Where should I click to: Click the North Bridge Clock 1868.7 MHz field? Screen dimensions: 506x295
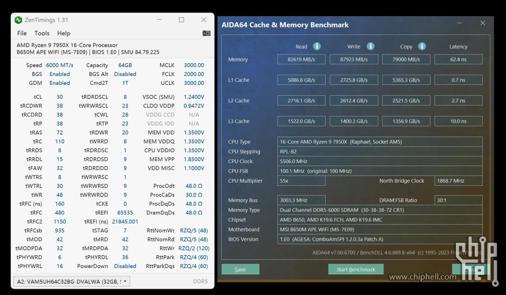point(458,181)
